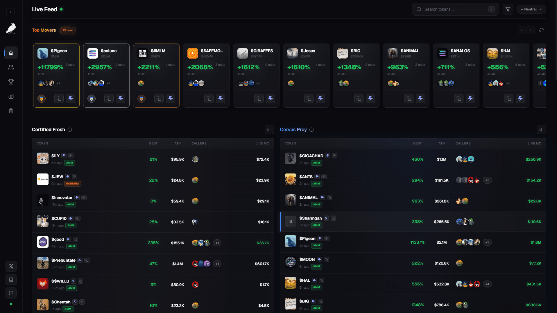Image resolution: width=557 pixels, height=313 pixels.
Task: Open the $GIGACHAD token row
Action: point(311,156)
